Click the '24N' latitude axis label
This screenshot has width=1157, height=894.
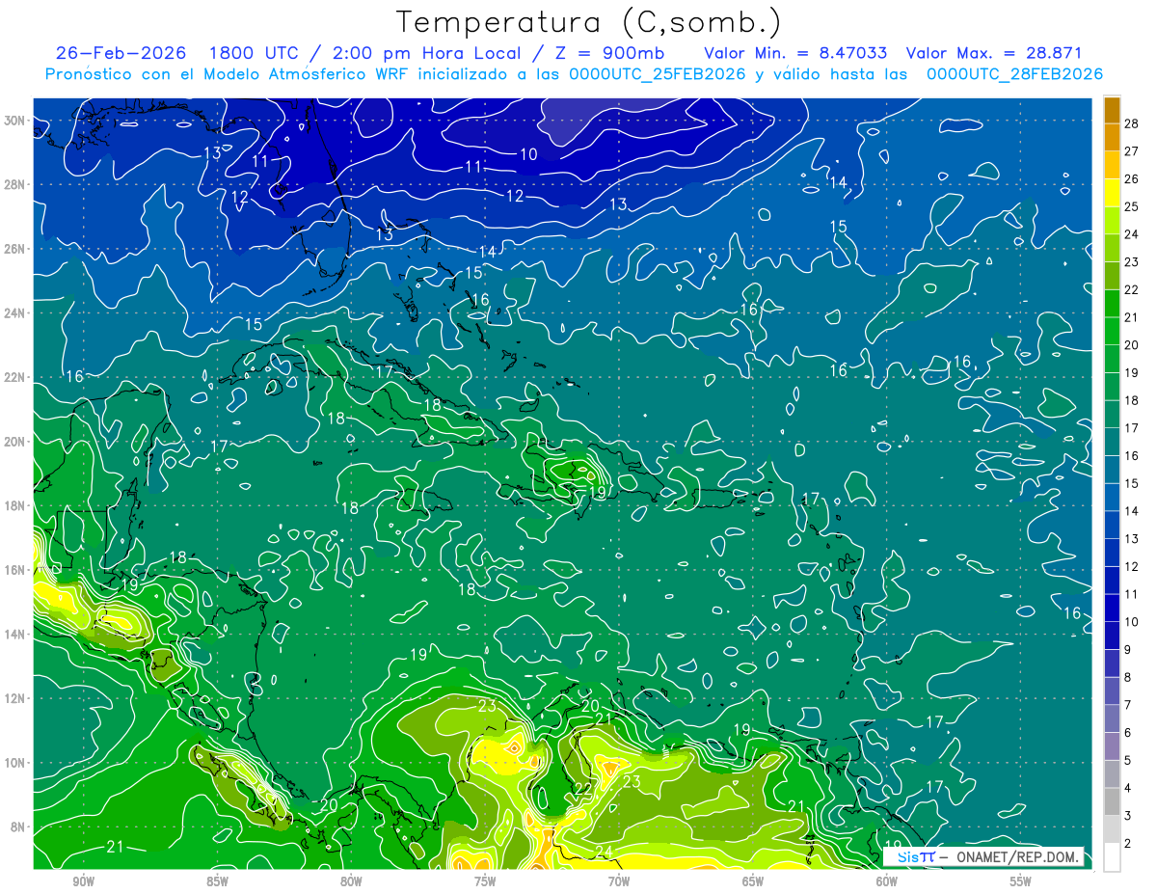14,312
